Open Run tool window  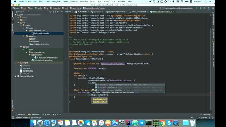click(46, 114)
